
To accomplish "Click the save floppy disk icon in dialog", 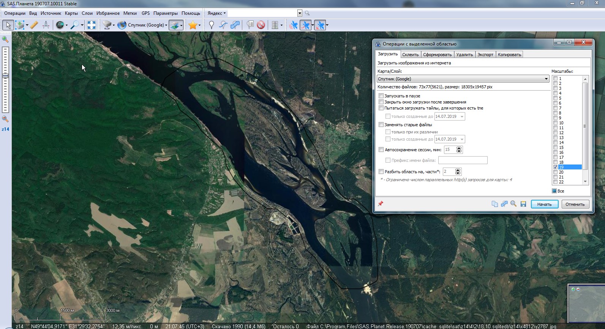I will click(x=523, y=204).
